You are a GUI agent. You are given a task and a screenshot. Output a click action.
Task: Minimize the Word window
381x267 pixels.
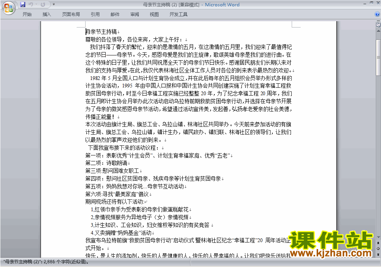365,3
